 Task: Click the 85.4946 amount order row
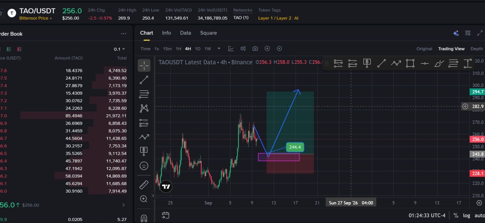tap(64, 115)
